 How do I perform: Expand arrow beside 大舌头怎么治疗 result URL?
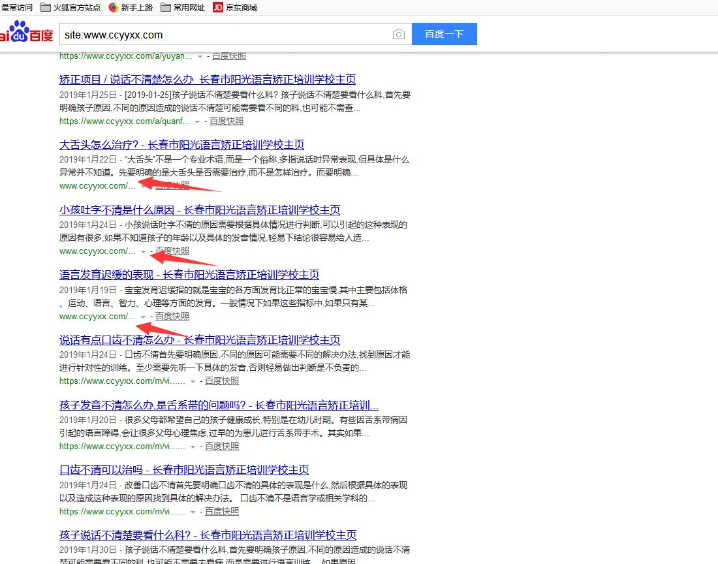(x=143, y=186)
